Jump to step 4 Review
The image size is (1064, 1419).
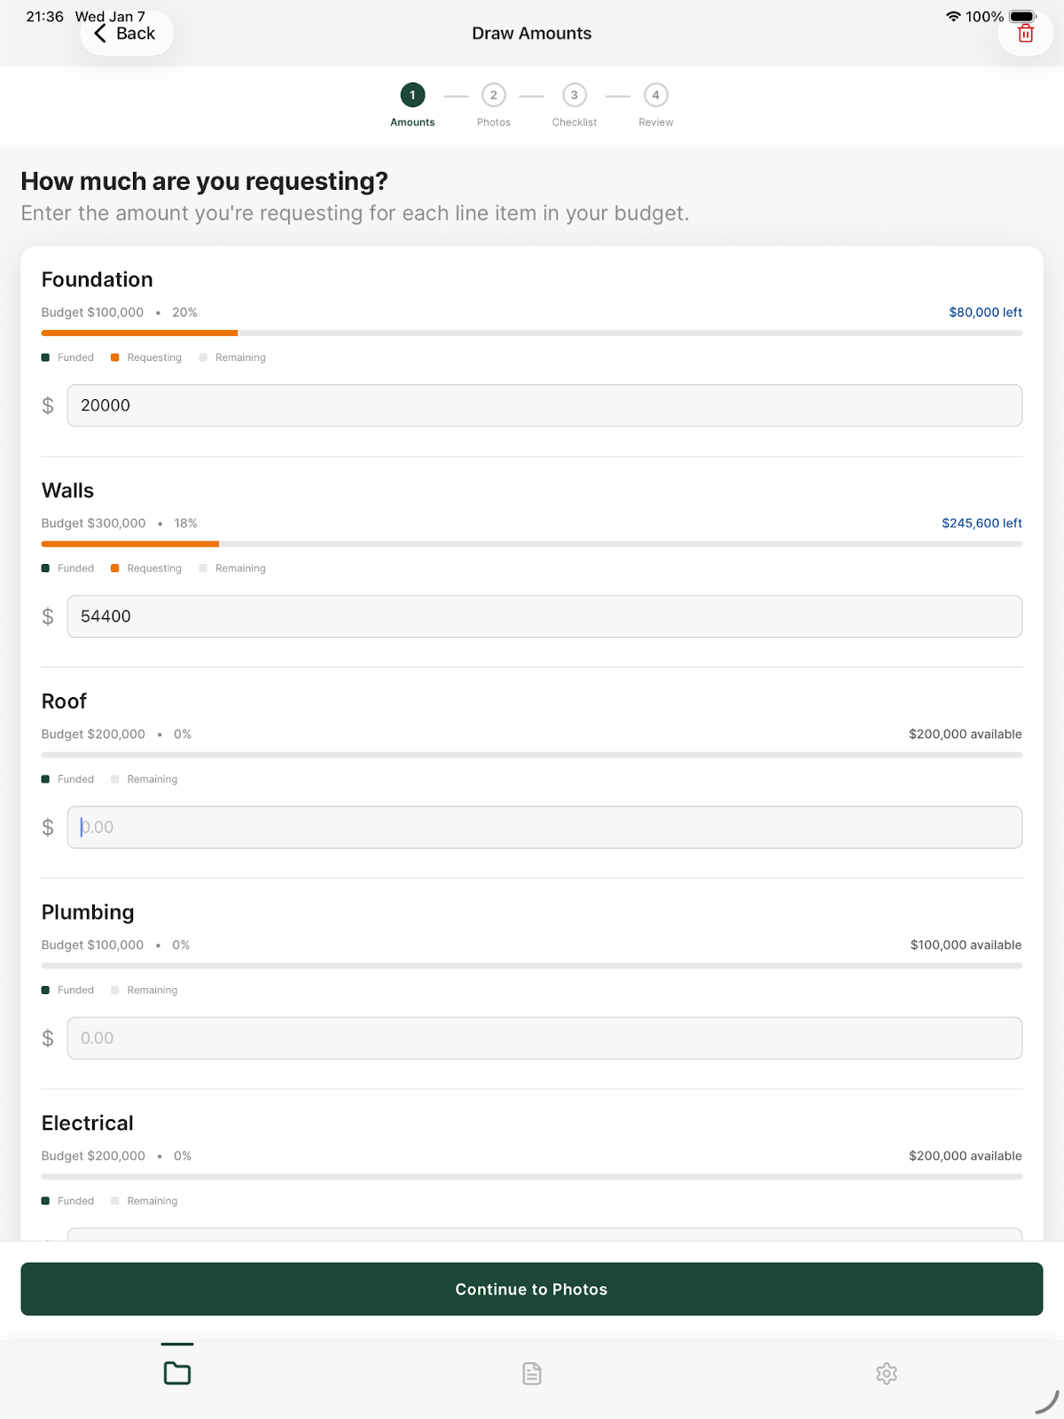tap(656, 96)
